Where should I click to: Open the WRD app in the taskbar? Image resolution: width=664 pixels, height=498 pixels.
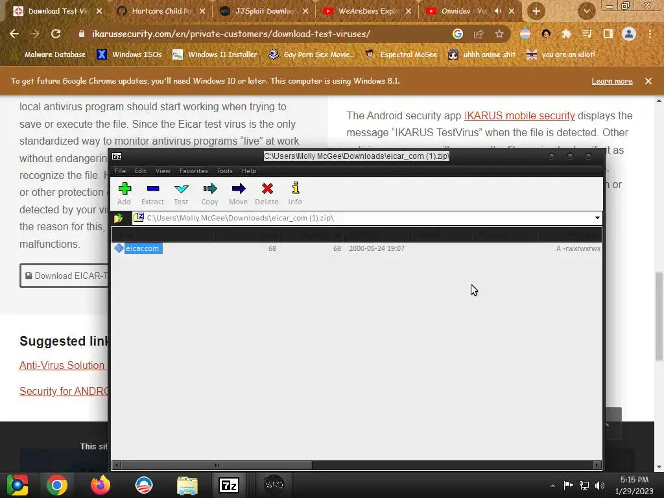pos(274,485)
